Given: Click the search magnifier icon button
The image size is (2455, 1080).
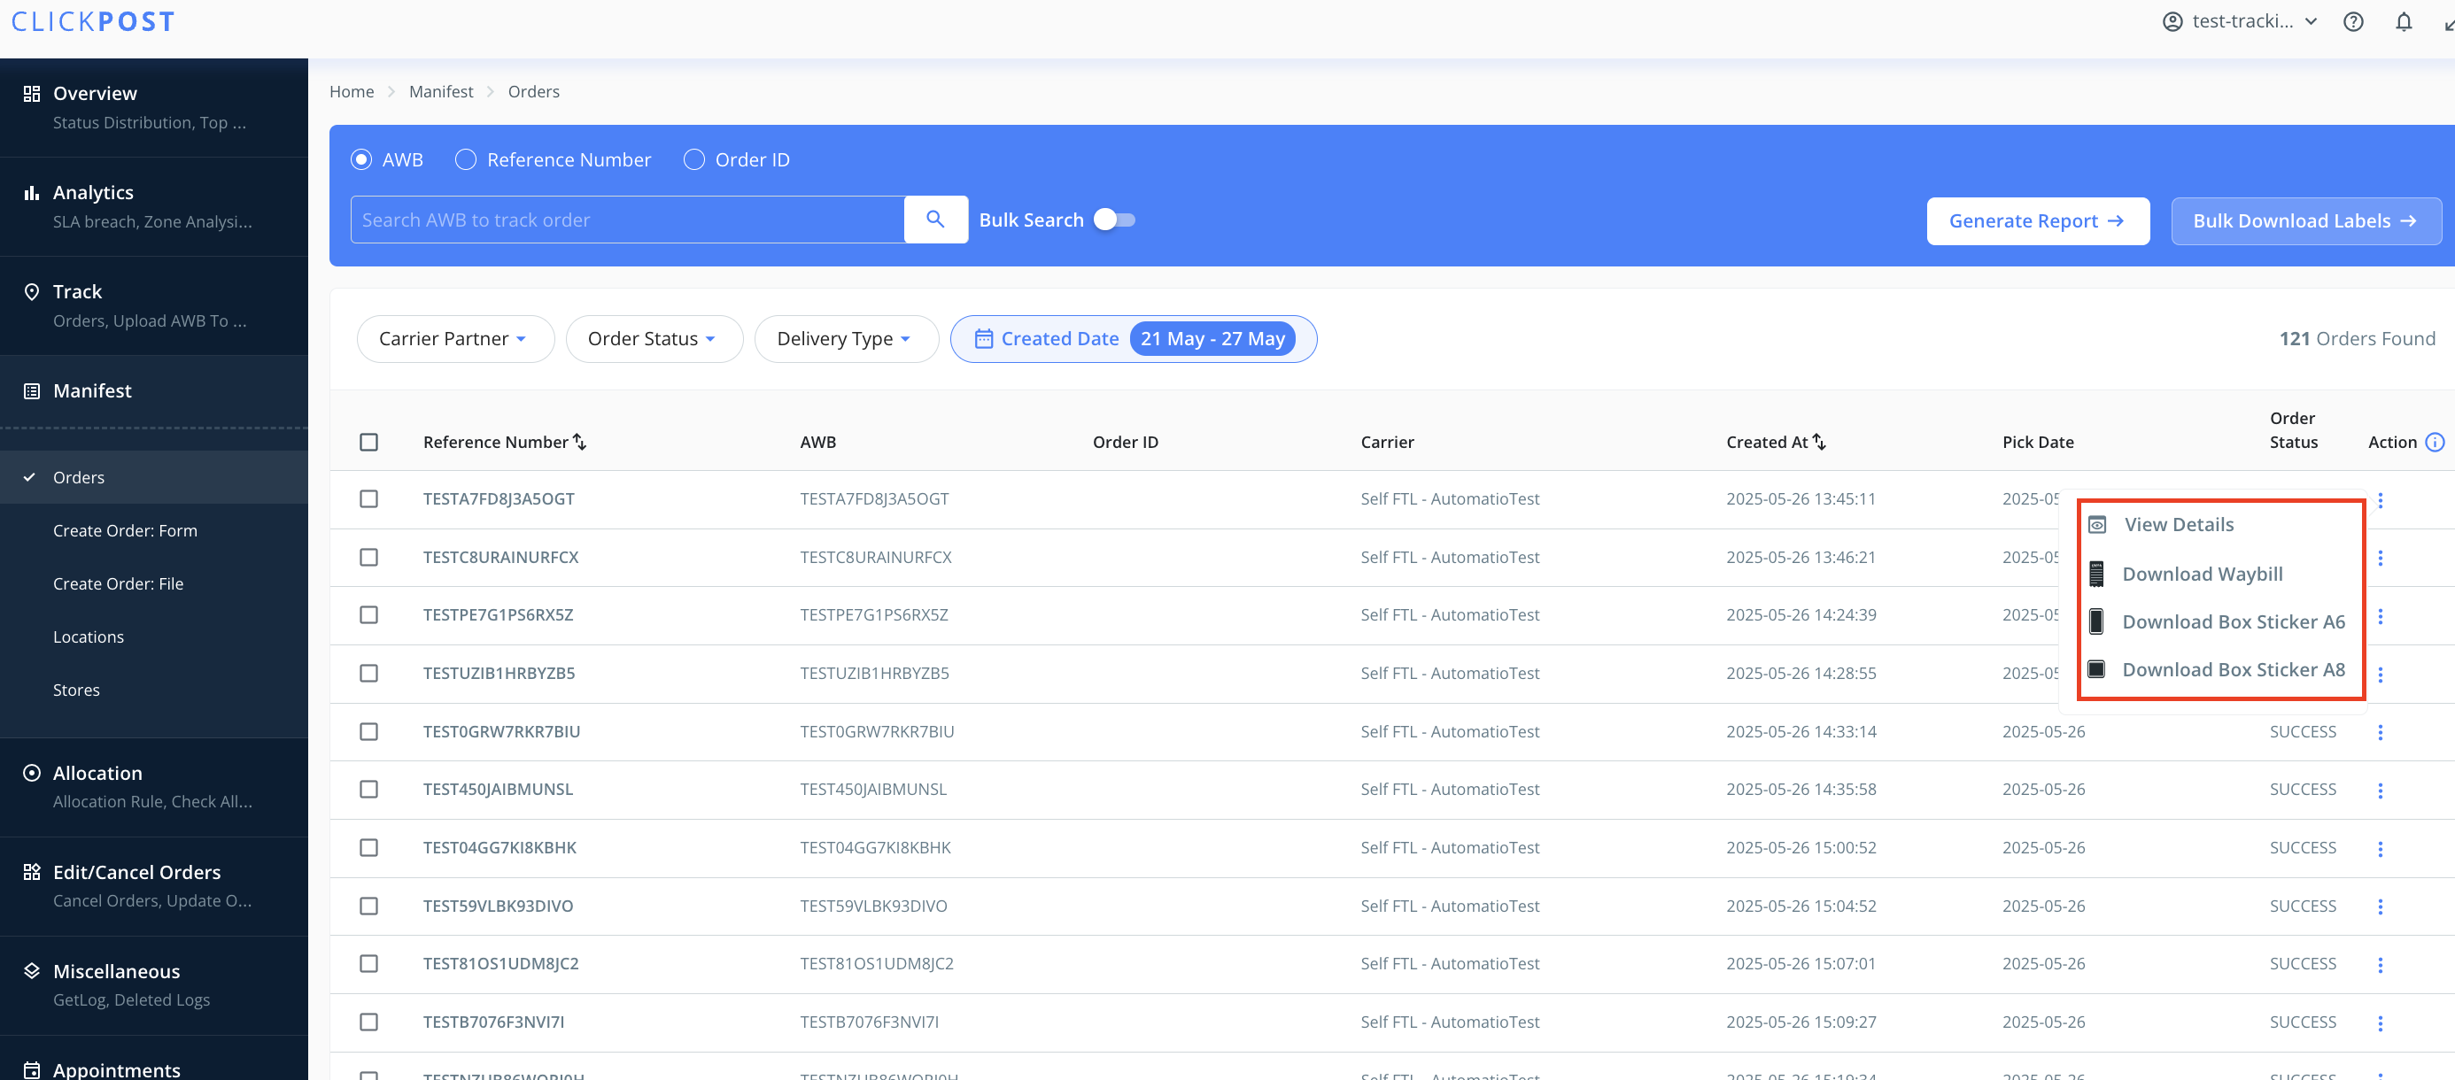Looking at the screenshot, I should [x=935, y=219].
